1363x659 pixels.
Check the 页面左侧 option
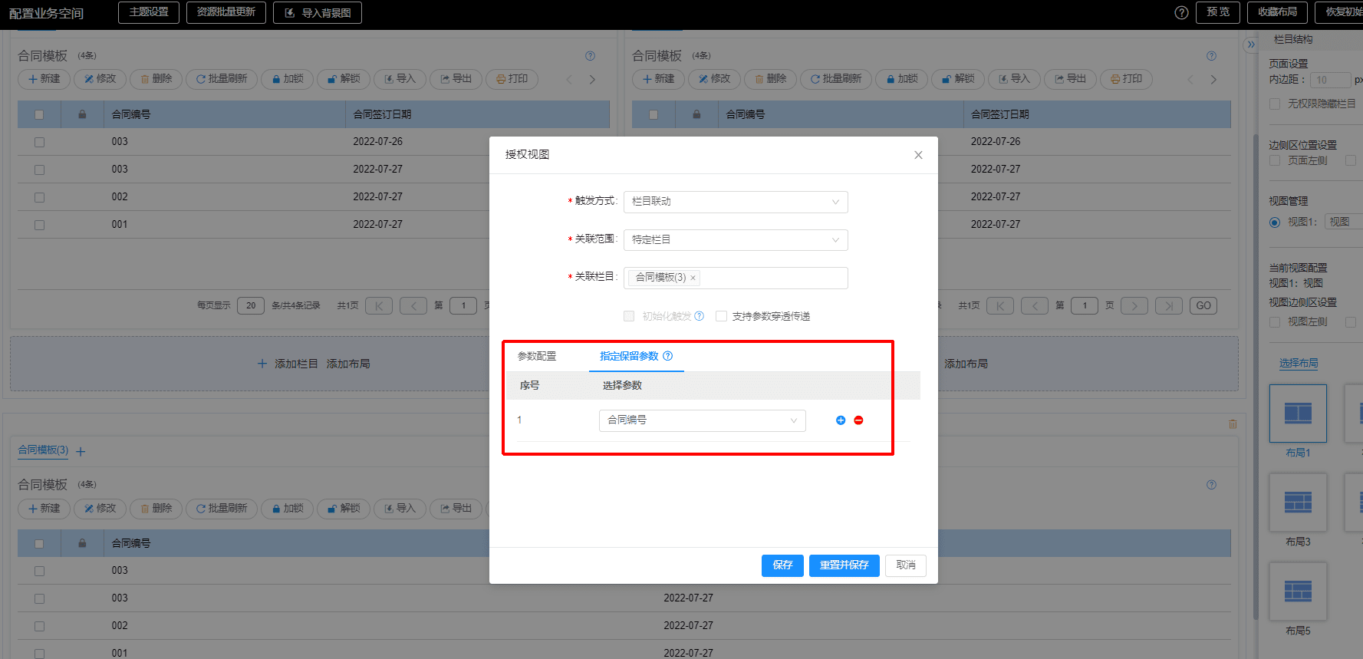point(1275,160)
